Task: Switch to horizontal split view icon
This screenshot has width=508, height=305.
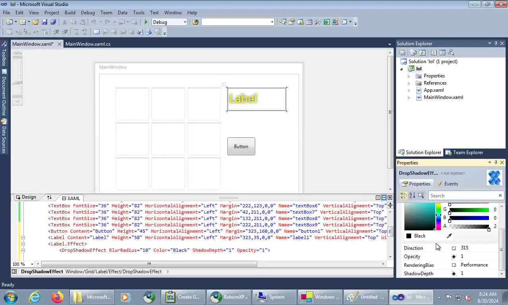Action: [x=384, y=197]
